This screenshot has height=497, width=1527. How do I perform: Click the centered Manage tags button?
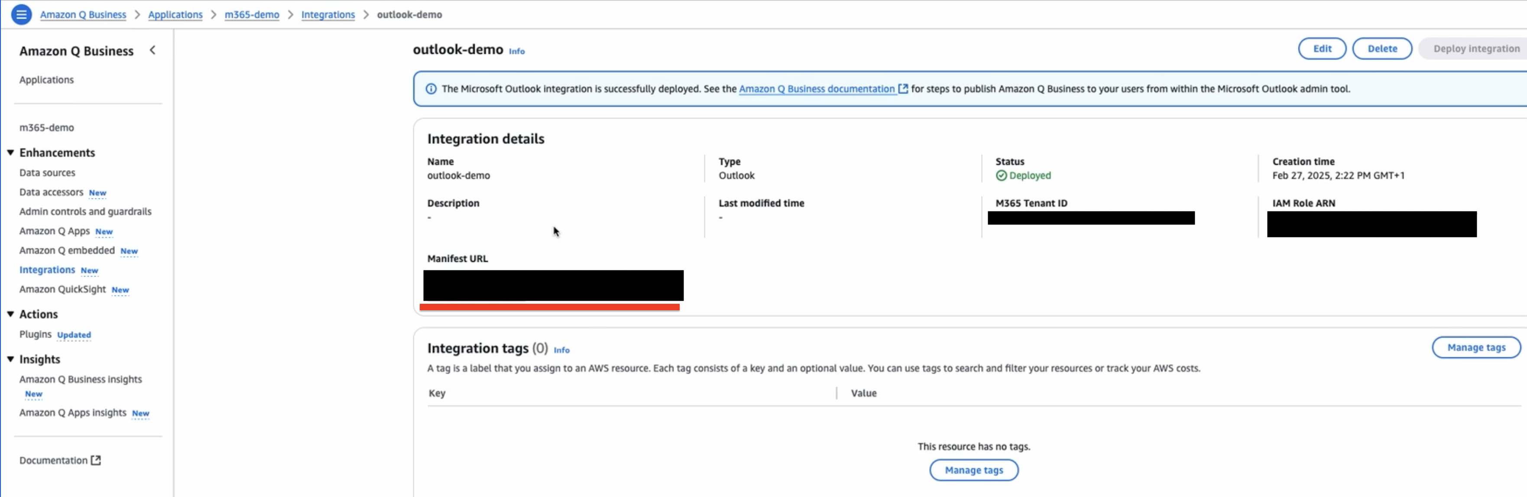pos(973,470)
